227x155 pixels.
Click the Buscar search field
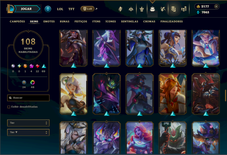(x=28, y=98)
